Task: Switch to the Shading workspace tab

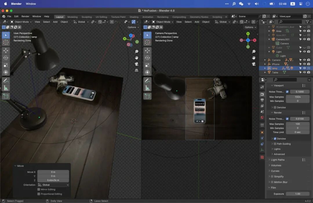Action: point(134,17)
